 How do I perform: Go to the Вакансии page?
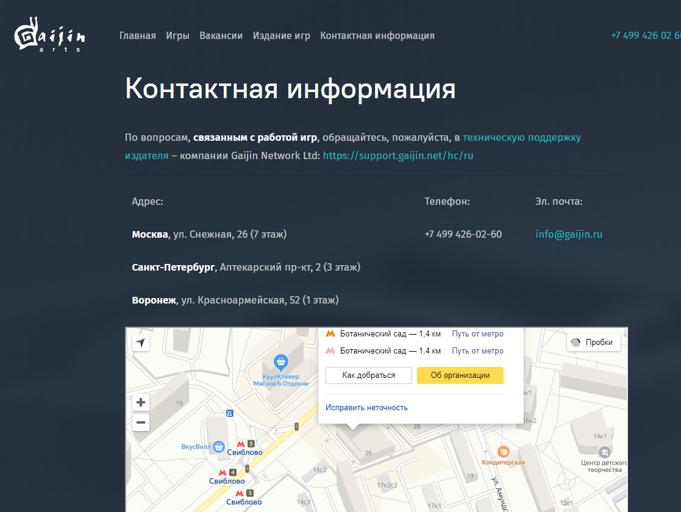pos(221,35)
